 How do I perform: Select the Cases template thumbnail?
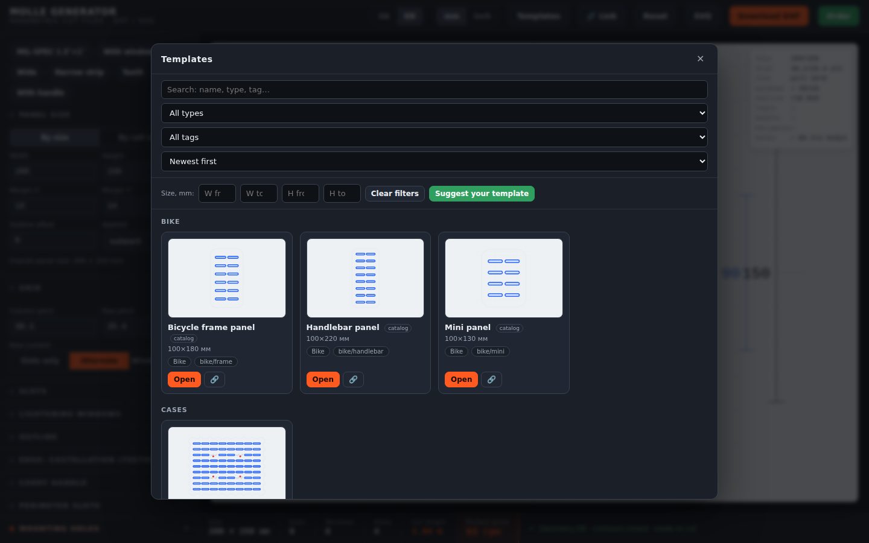(x=227, y=463)
